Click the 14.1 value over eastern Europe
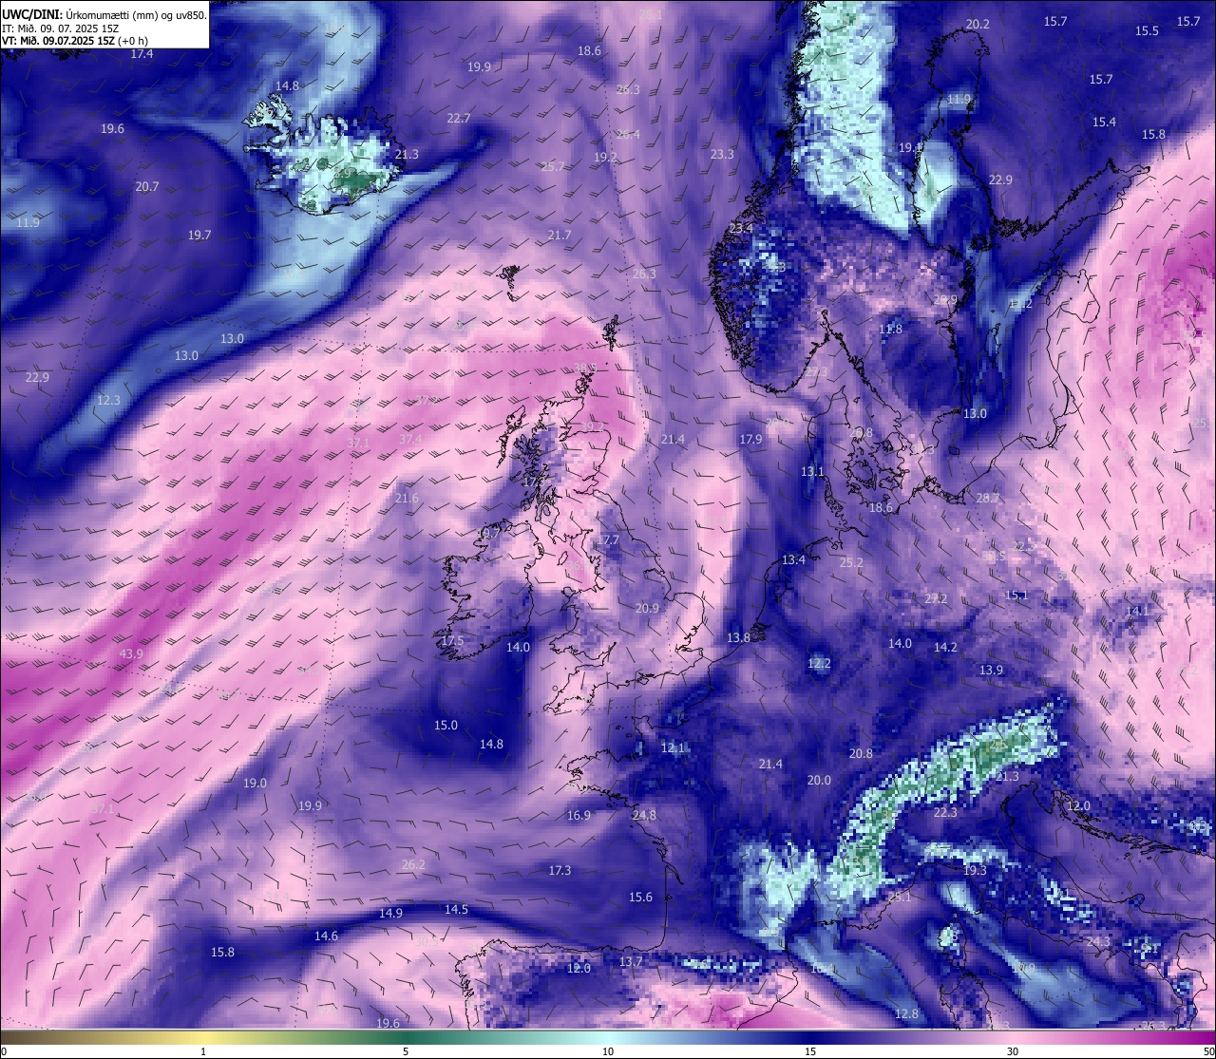 (x=1137, y=612)
